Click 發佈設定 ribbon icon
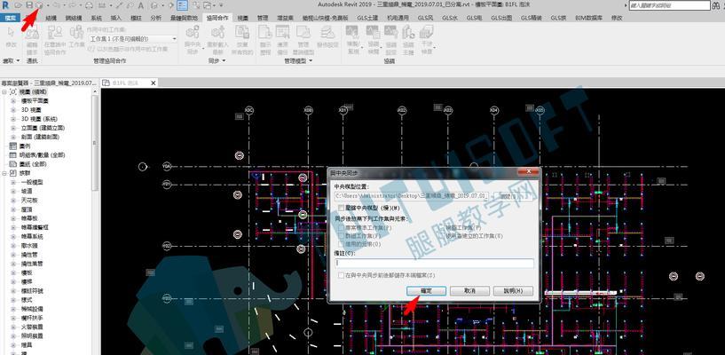Screen dimensions: 725x355 (327, 37)
